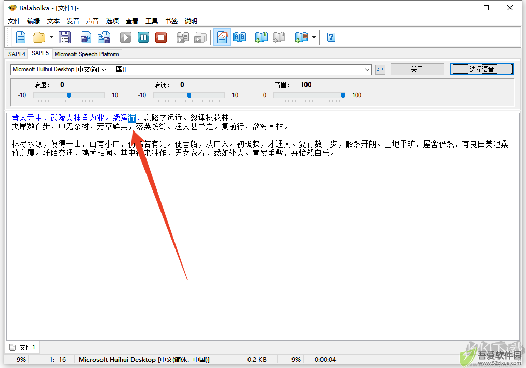
Task: Stop the speech playback
Action: pyautogui.click(x=161, y=37)
